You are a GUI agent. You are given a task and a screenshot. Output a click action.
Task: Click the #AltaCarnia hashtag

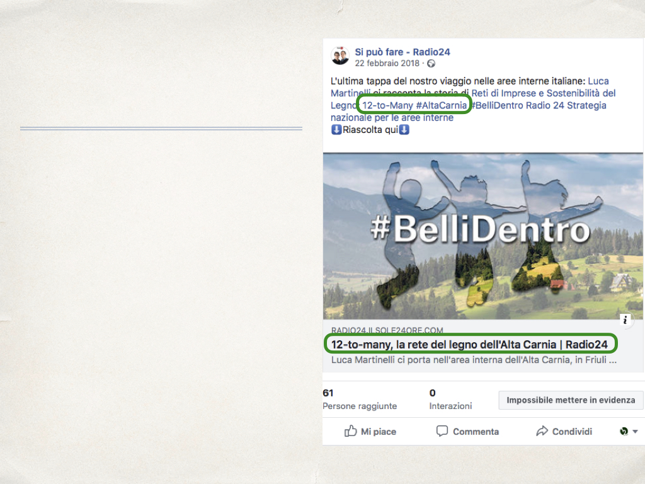(x=442, y=105)
